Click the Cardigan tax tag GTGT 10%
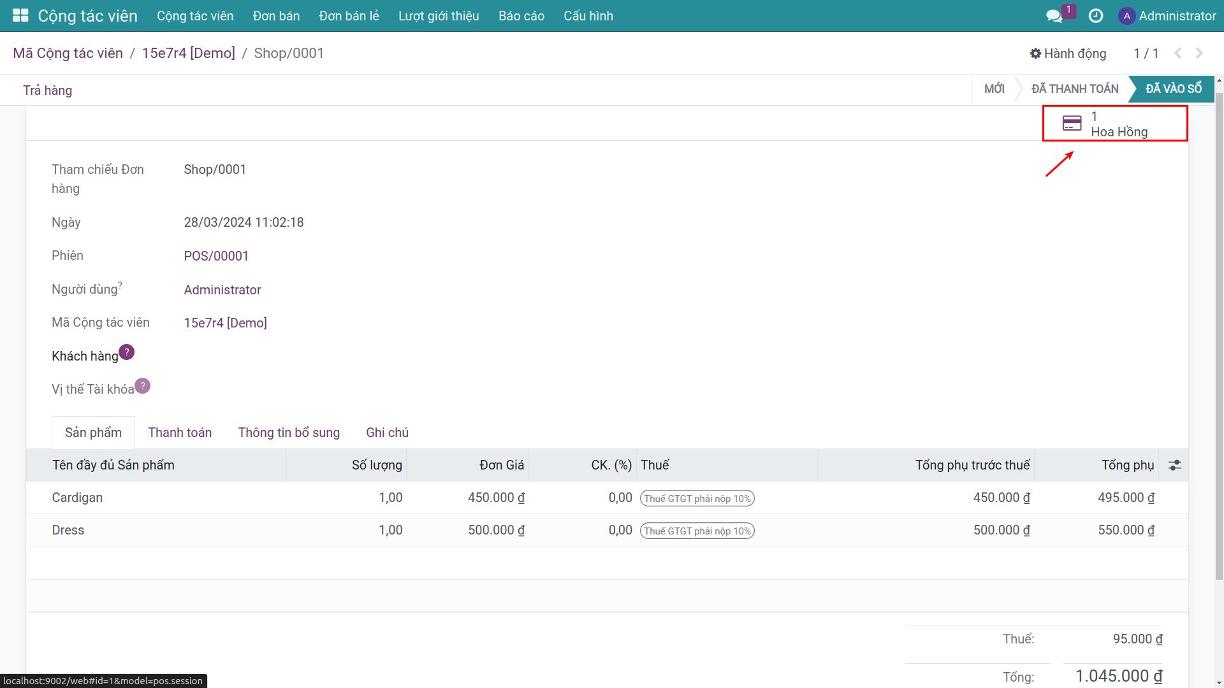 (x=697, y=498)
